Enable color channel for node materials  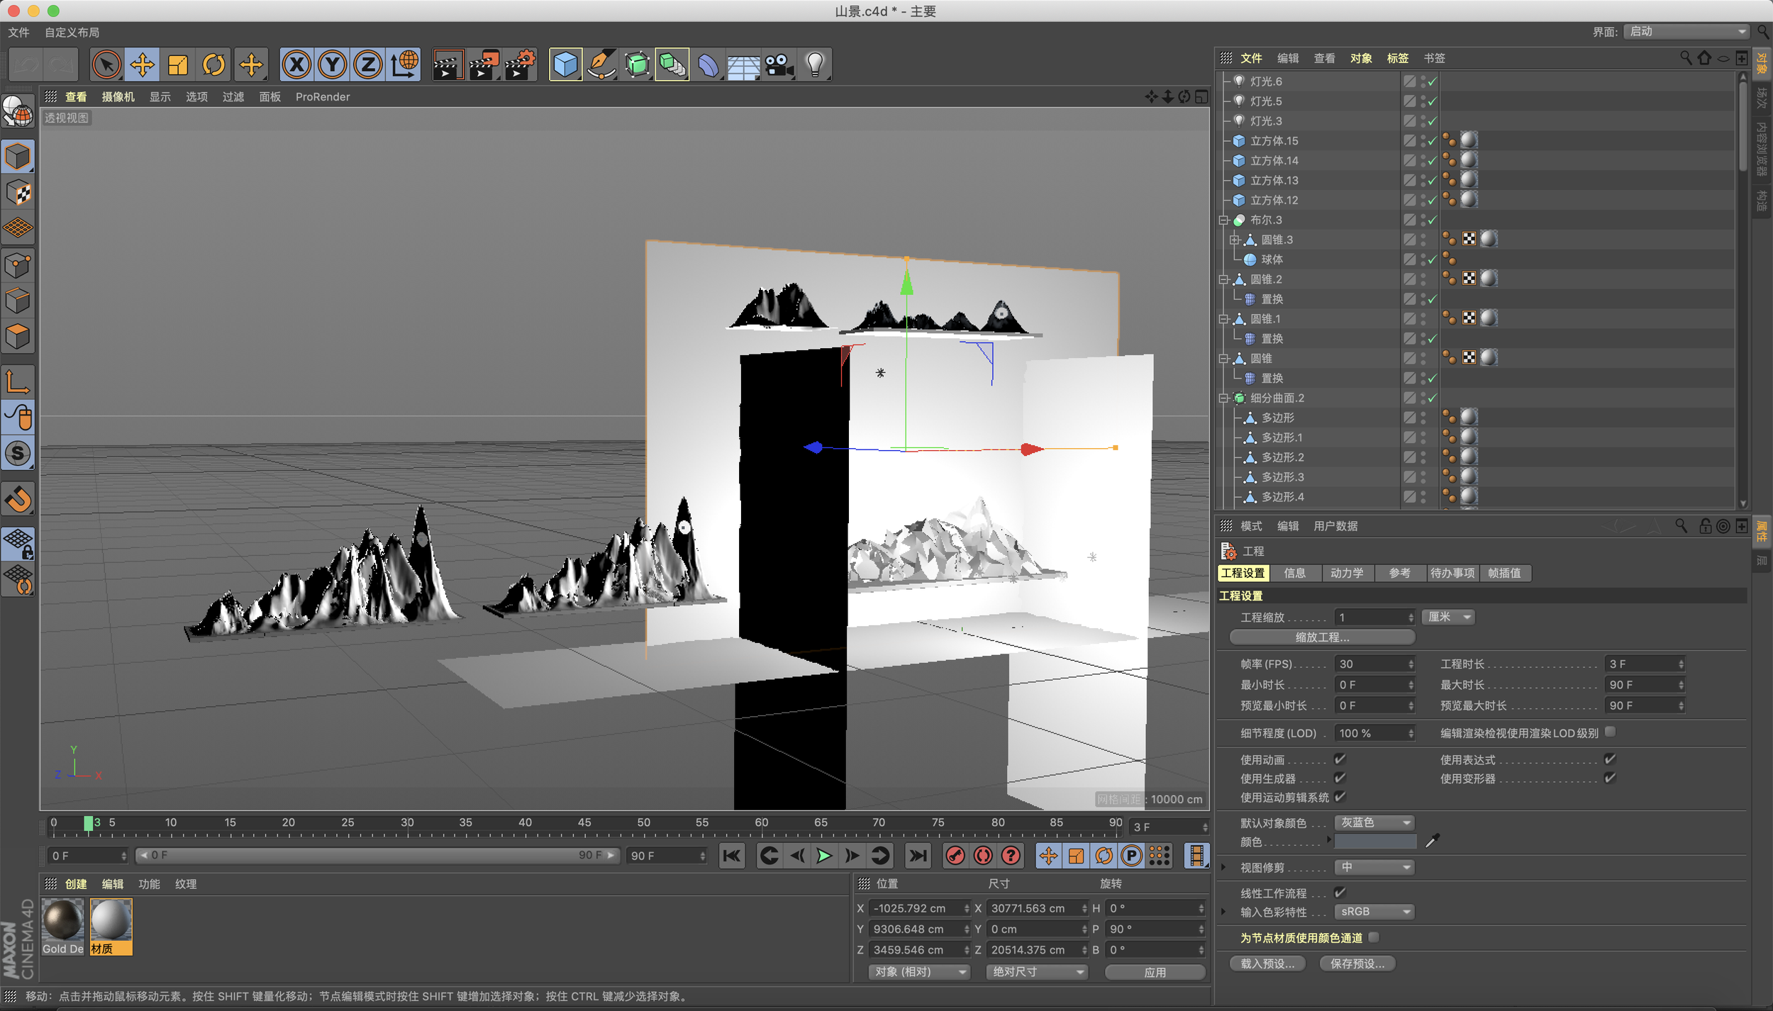[1374, 937]
